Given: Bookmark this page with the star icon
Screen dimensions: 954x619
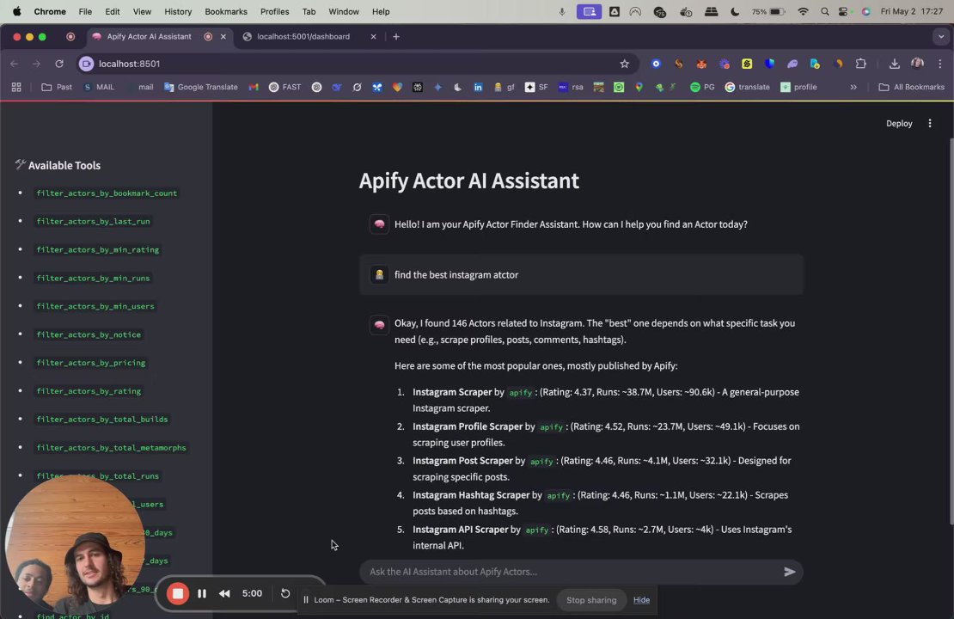Looking at the screenshot, I should pyautogui.click(x=624, y=64).
